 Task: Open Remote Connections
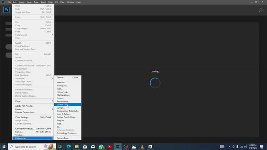33,112
